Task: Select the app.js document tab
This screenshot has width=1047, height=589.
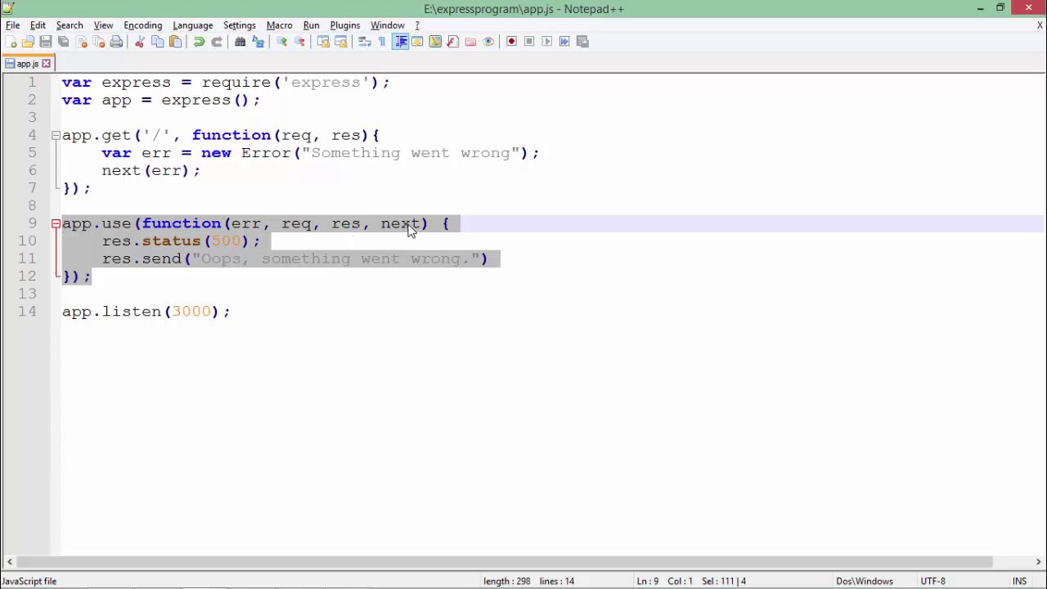Action: coord(27,64)
